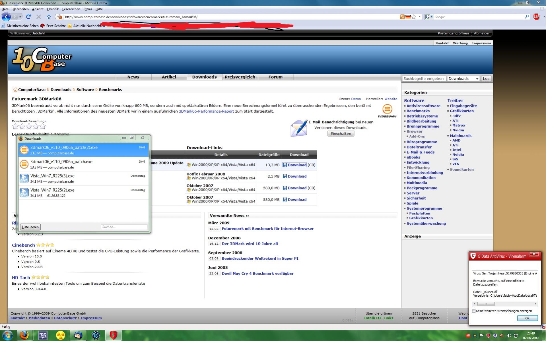Click the Suchen field in Downloads window

[x=124, y=227]
